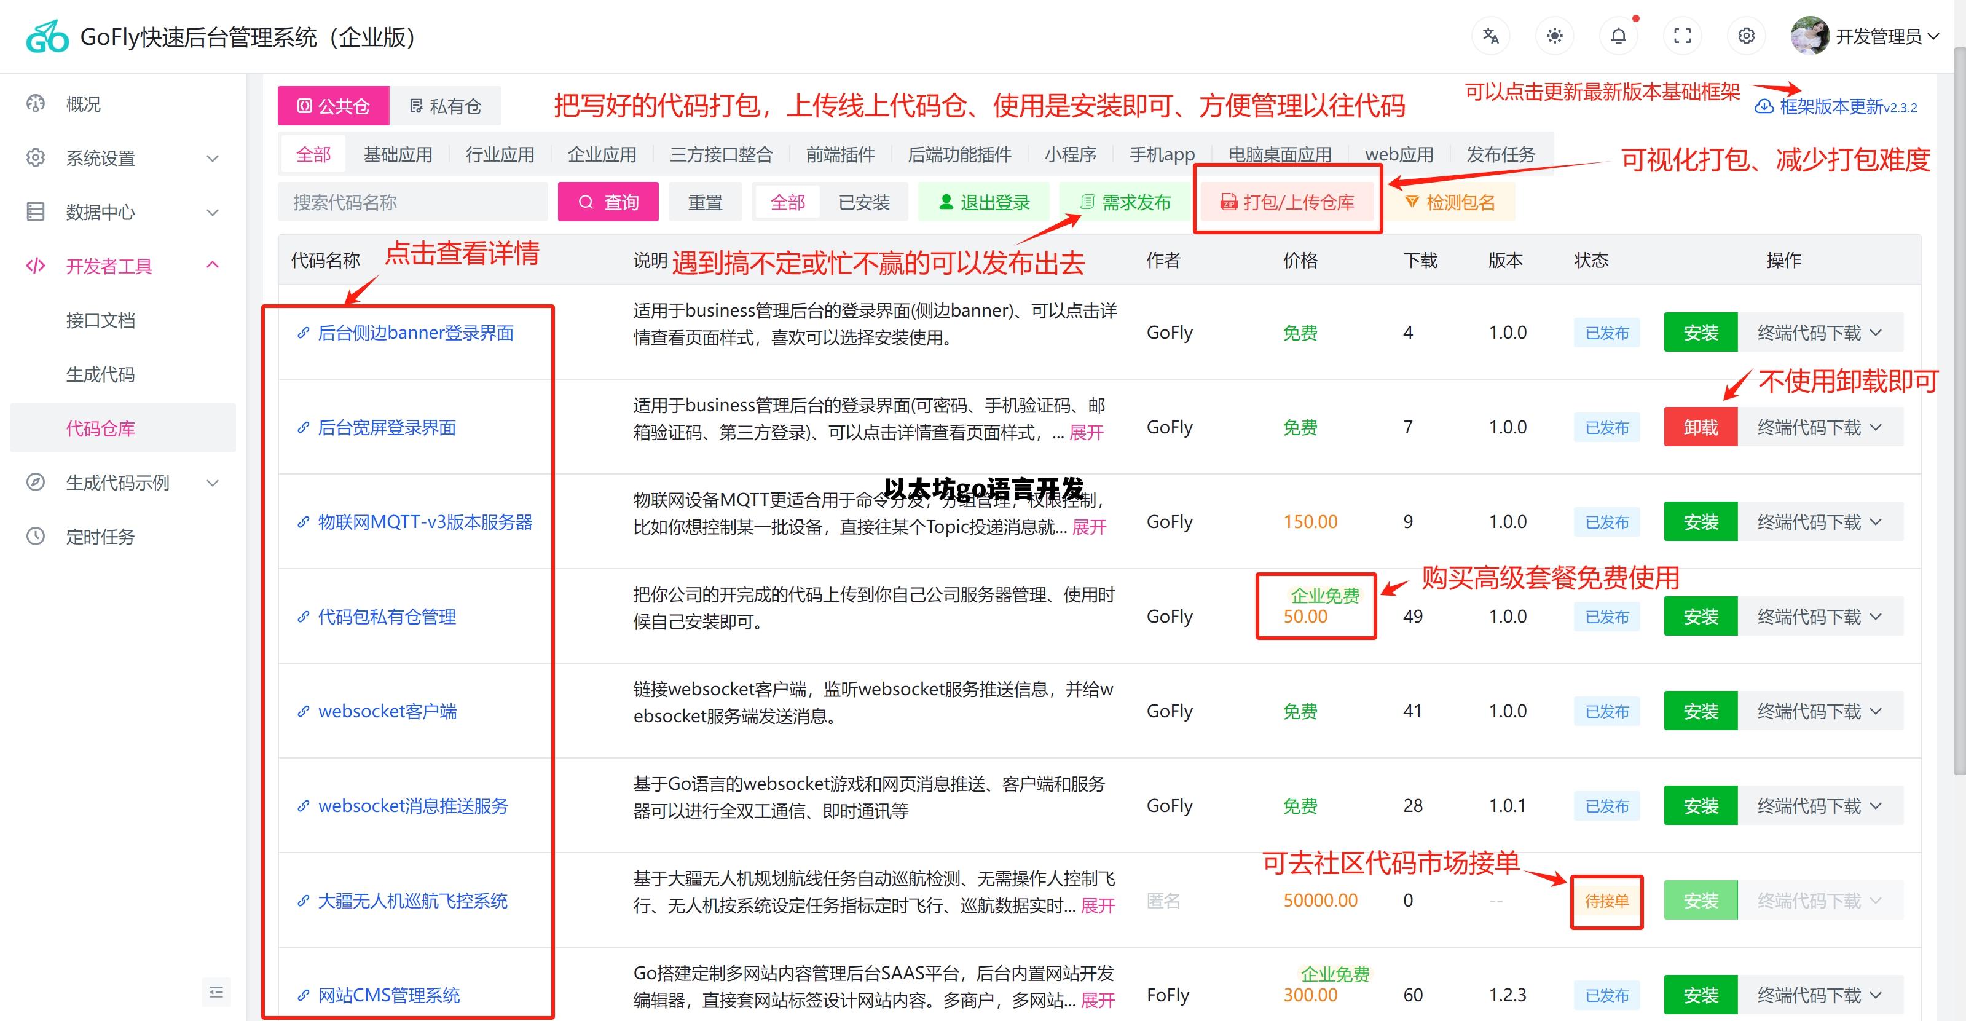Open 终端代码下载 dropdown for 物联网MQTT row
Screen dimensions: 1966x1021
point(1820,522)
